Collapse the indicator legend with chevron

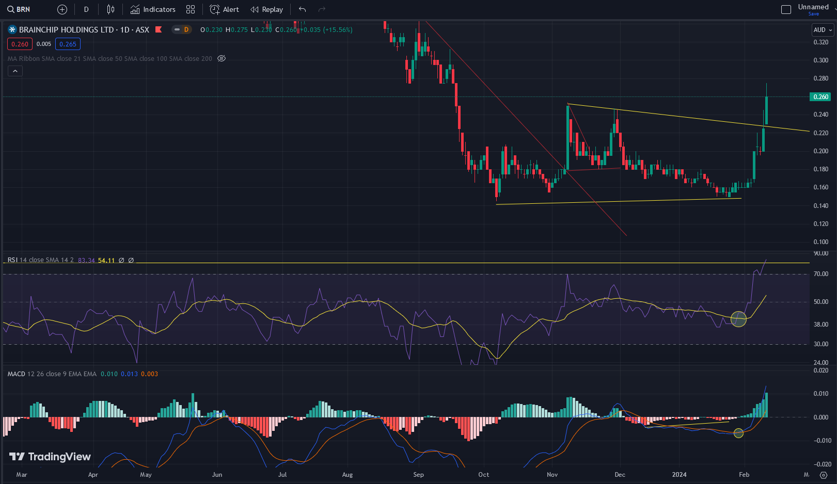coord(15,71)
